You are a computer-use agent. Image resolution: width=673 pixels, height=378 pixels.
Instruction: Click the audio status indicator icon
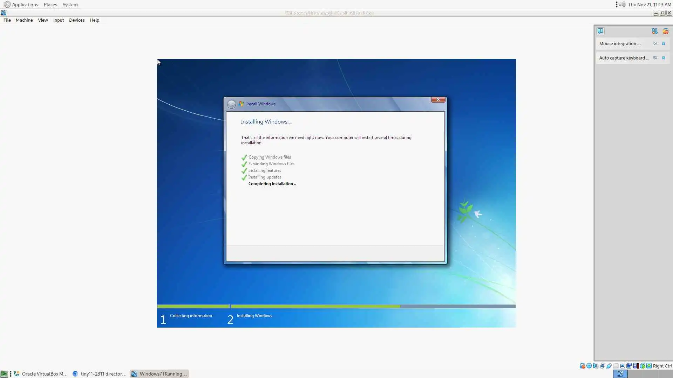click(596, 366)
